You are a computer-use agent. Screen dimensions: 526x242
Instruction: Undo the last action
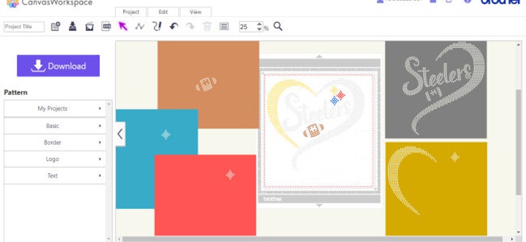point(174,26)
